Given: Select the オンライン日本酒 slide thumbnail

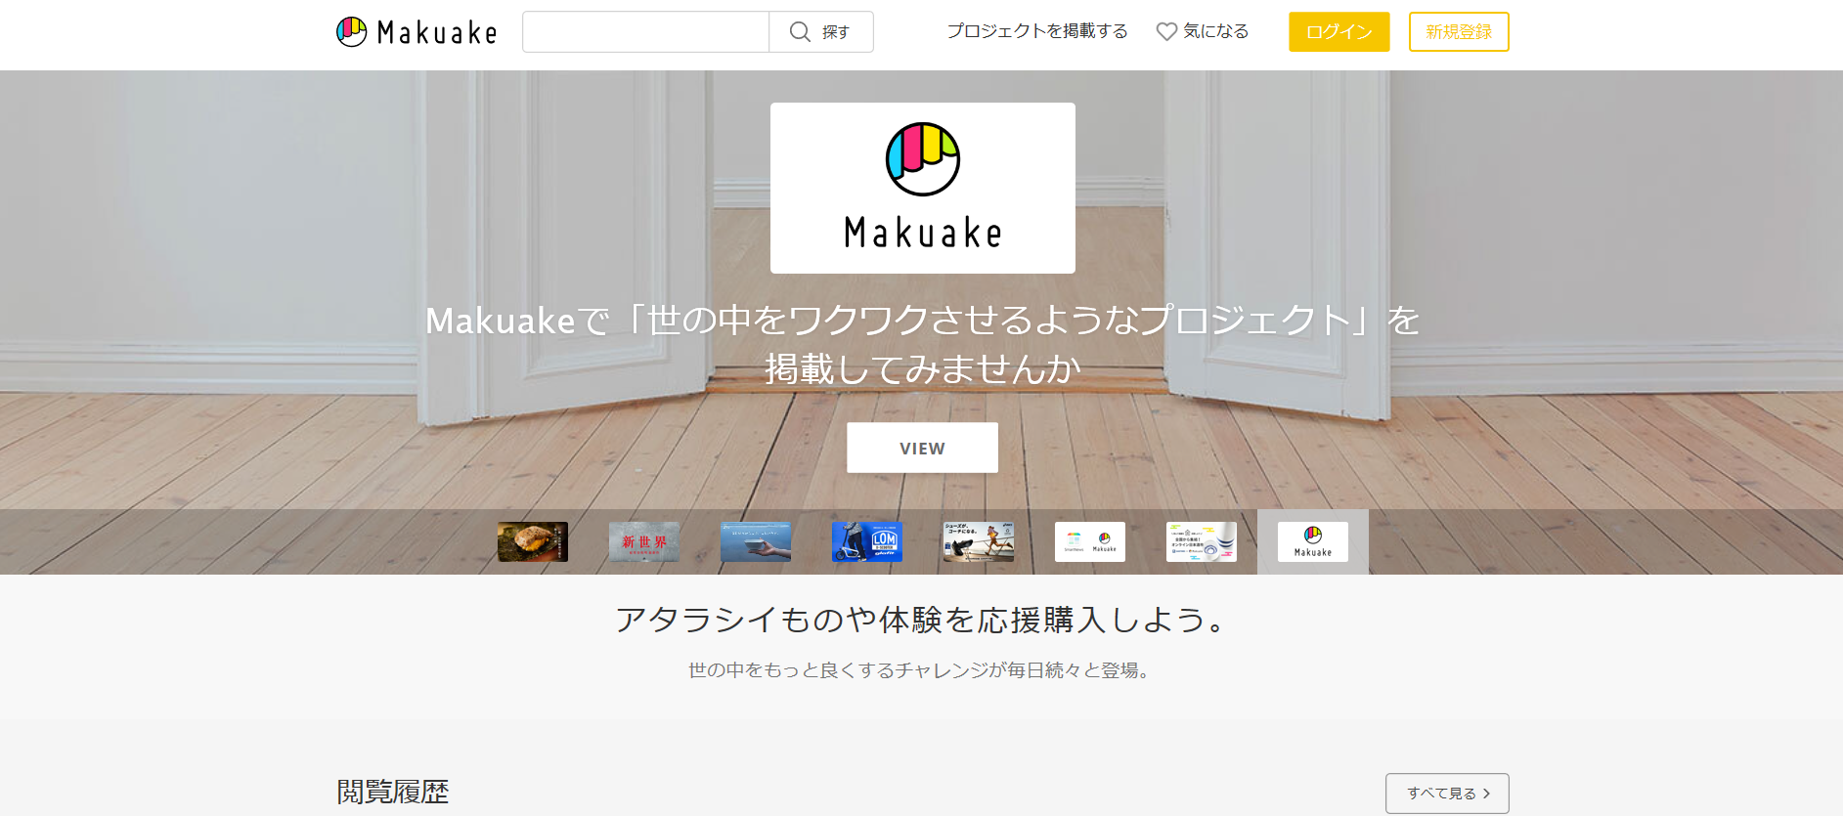Looking at the screenshot, I should tap(1202, 541).
